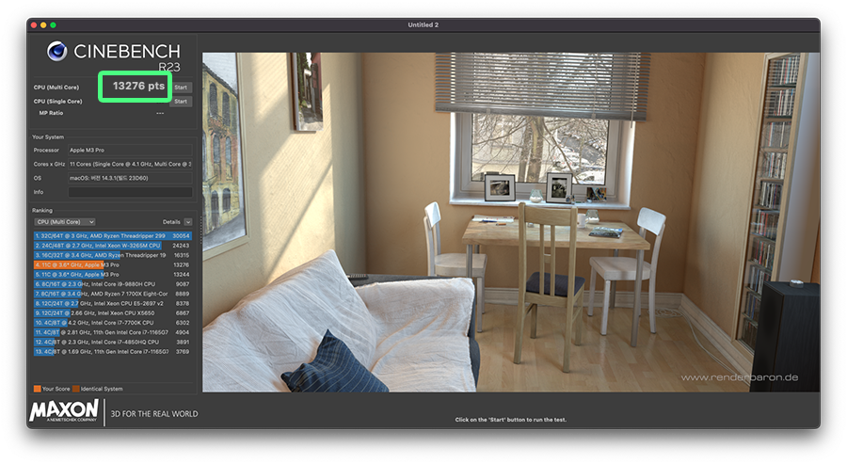
Task: Click the Processor field showing Apple M3 Pro
Action: click(130, 151)
